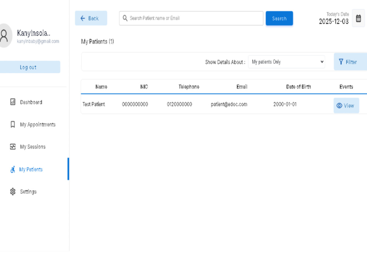367x275 pixels.
Task: Apply the Filter button
Action: coord(350,62)
